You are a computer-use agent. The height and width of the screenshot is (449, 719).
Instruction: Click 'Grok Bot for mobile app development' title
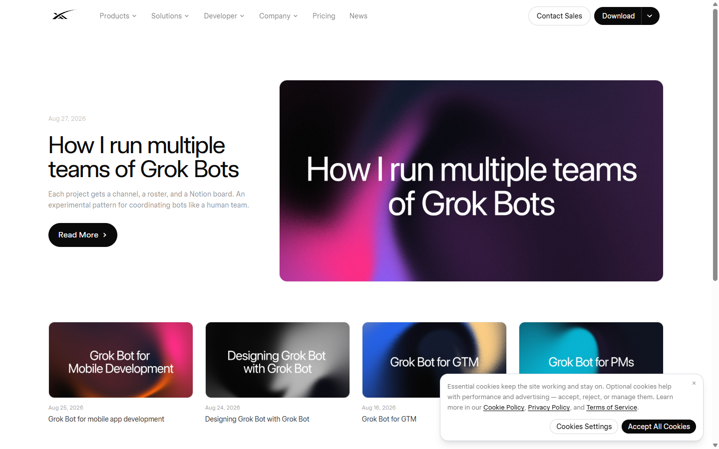click(x=106, y=419)
